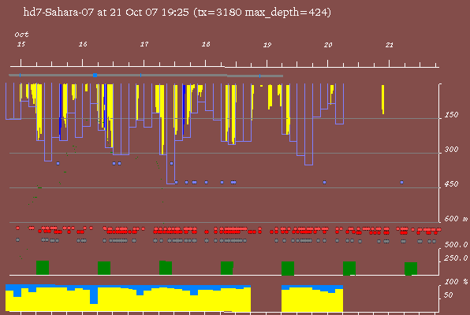Click the green bar for Oct 20
Screen dimensions: 470x315
coord(349,269)
